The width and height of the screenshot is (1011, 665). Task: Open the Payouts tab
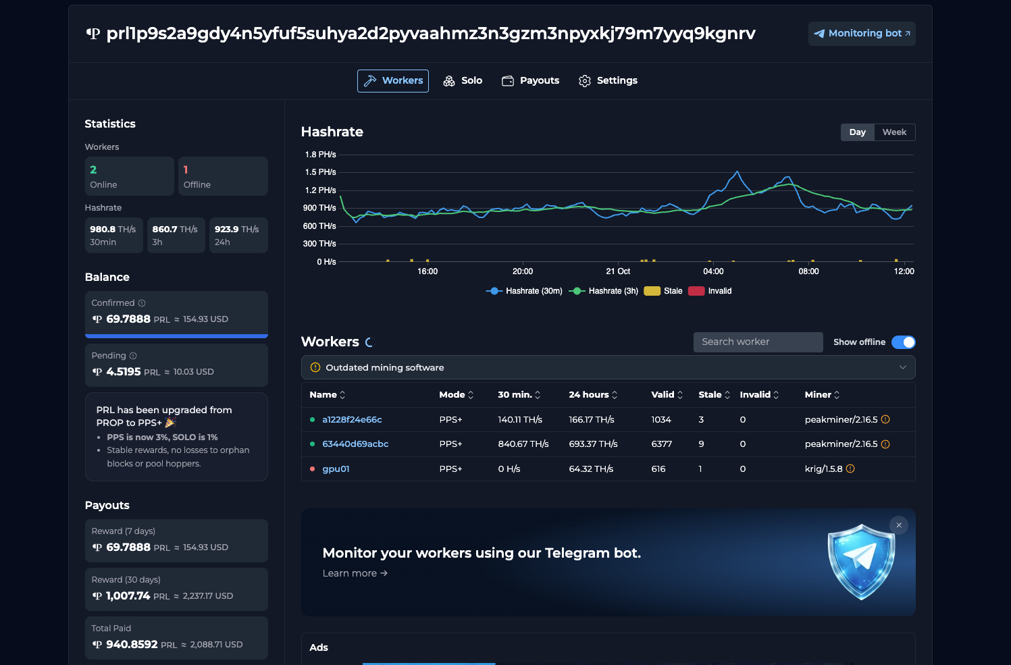tap(531, 81)
